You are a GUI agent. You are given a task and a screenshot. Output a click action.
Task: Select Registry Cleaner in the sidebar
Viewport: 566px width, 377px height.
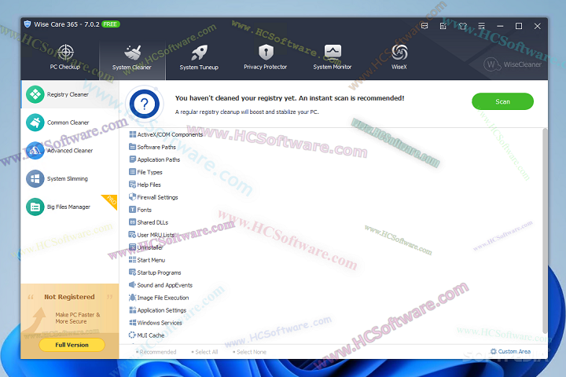coord(70,94)
